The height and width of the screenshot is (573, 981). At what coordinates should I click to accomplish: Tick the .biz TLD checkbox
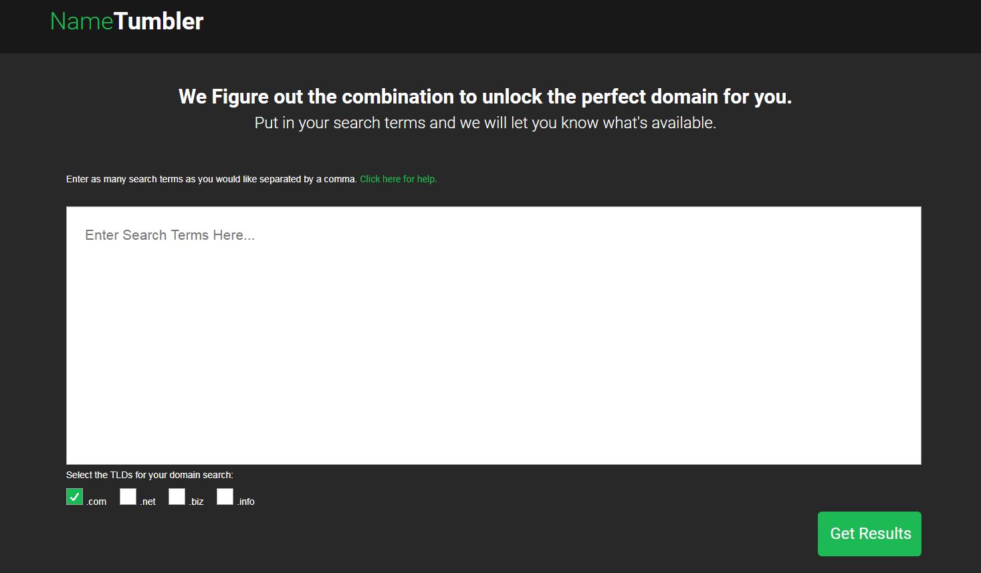177,497
